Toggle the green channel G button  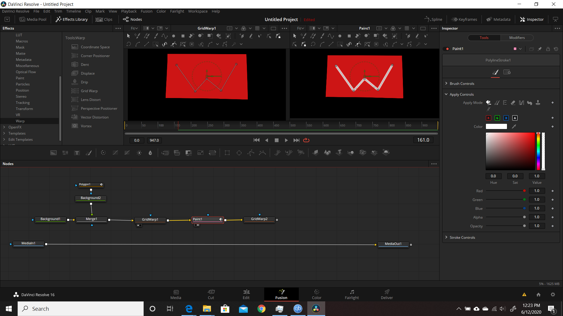[x=497, y=118]
